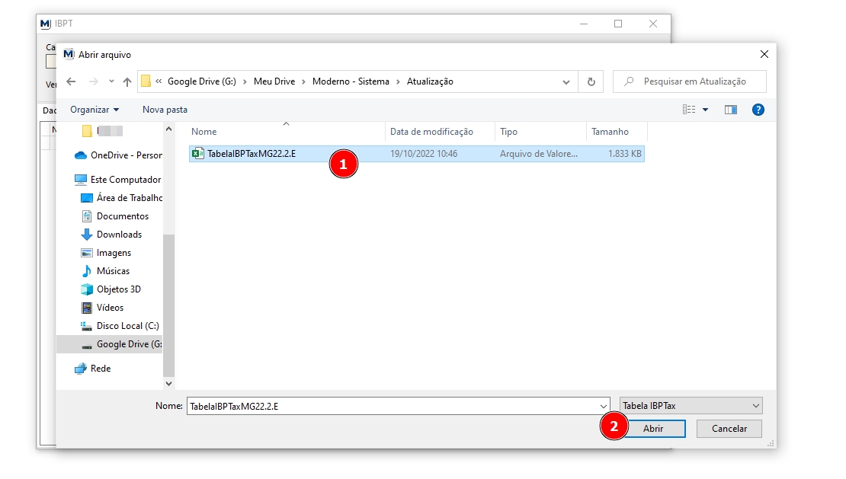
Task: Open the help question mark icon
Action: [x=758, y=110]
